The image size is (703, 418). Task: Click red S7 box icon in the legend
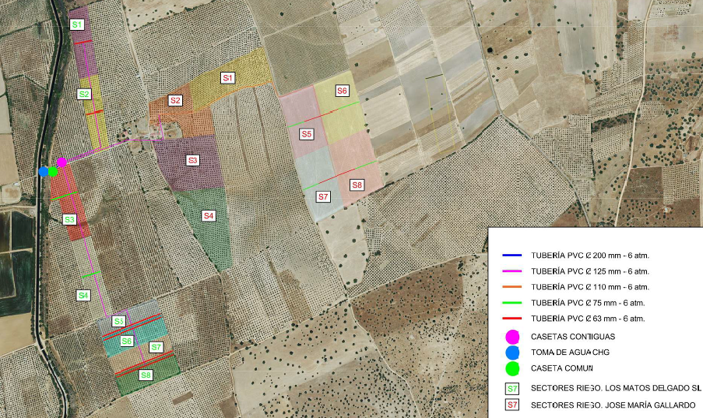pos(512,405)
